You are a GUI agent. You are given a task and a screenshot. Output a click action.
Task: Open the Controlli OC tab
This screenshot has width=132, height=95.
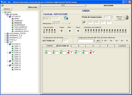pos(122,46)
